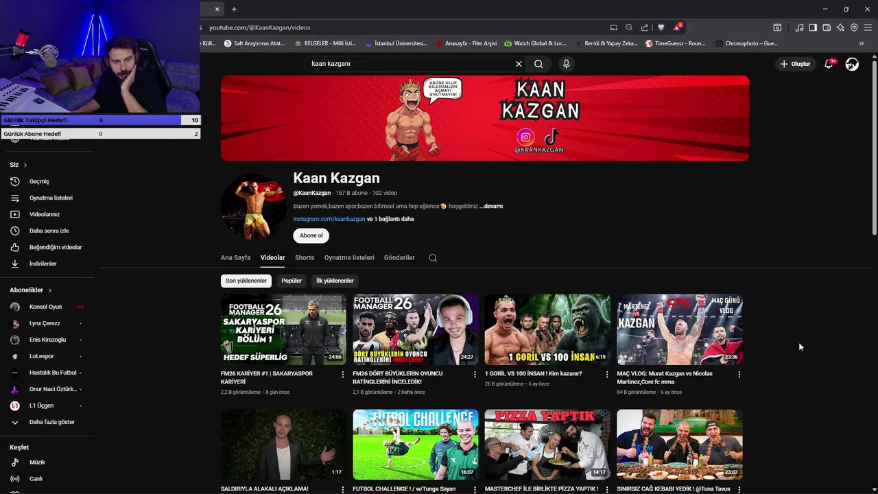Show more bookmarks with the double chevron
Image resolution: width=878 pixels, height=494 pixels.
click(x=862, y=43)
